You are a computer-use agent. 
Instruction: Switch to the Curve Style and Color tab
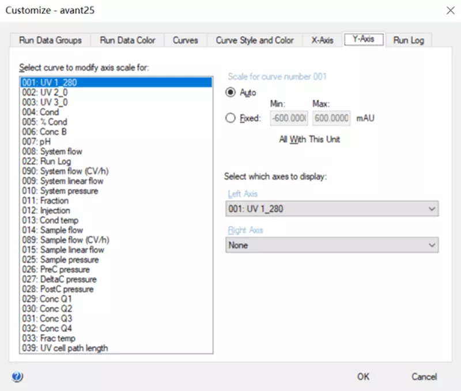[254, 40]
